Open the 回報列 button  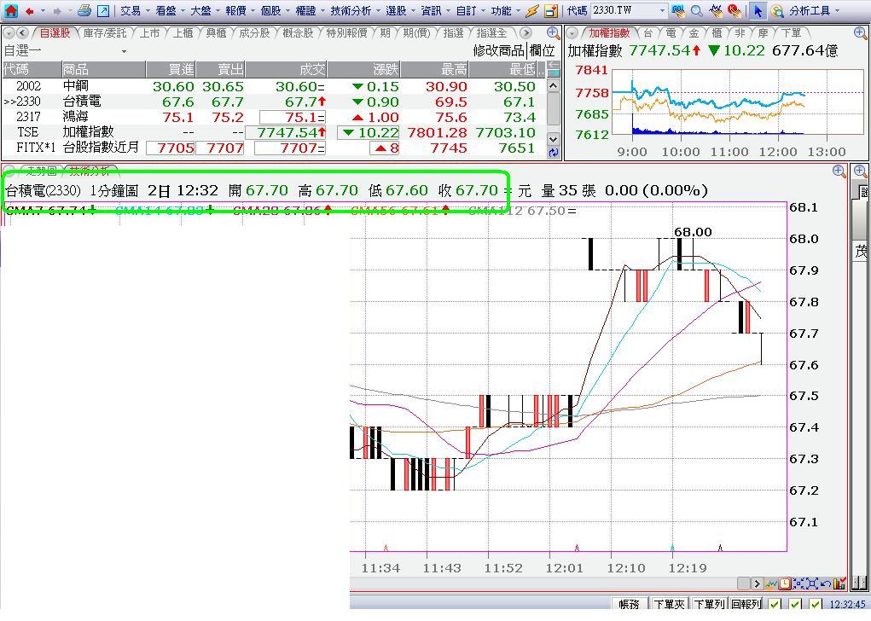pos(746,604)
